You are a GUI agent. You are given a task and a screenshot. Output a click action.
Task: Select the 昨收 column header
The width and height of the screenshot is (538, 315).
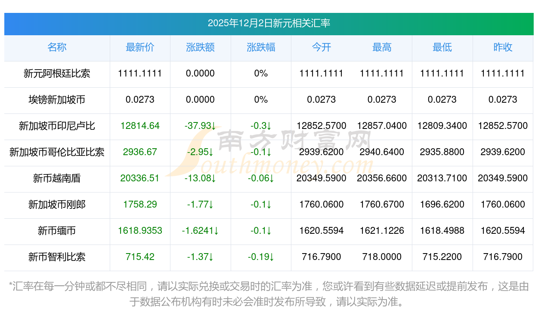(x=503, y=47)
